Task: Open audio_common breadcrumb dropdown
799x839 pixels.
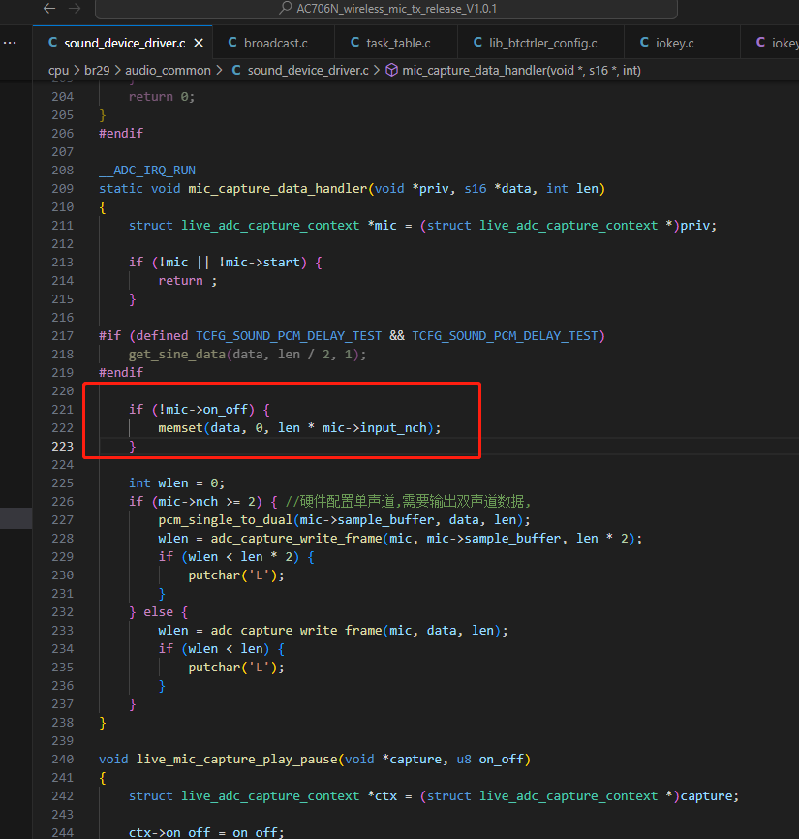Action: (168, 70)
